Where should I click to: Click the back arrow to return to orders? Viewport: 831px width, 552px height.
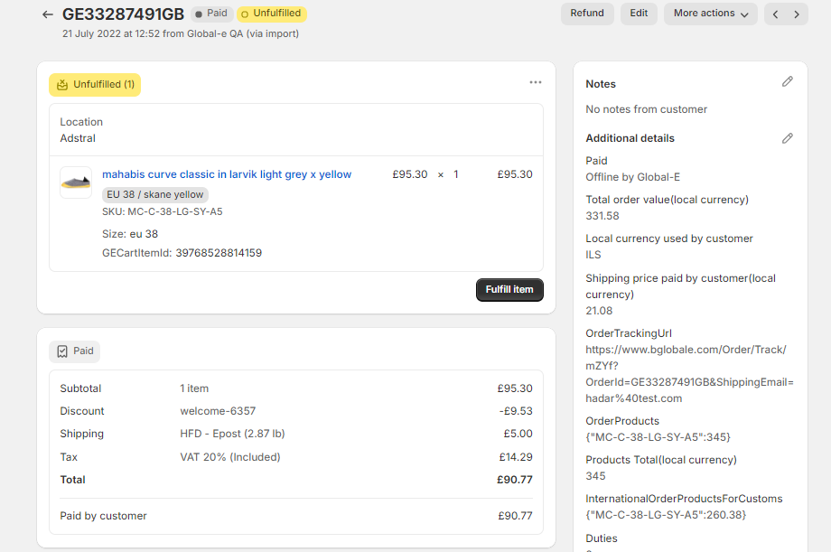click(46, 14)
